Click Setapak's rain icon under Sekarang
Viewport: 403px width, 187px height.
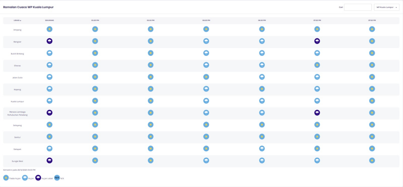click(x=50, y=149)
